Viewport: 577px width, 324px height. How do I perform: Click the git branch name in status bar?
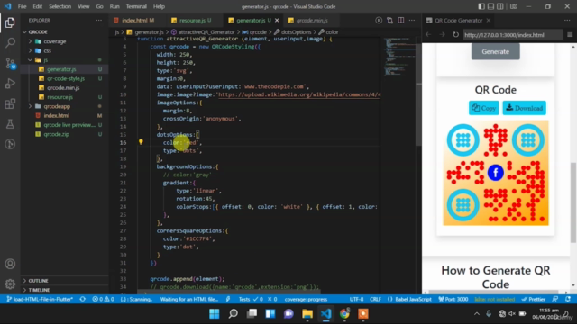click(40, 299)
